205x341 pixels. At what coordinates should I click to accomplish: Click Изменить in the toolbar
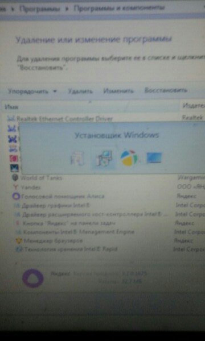(118, 91)
